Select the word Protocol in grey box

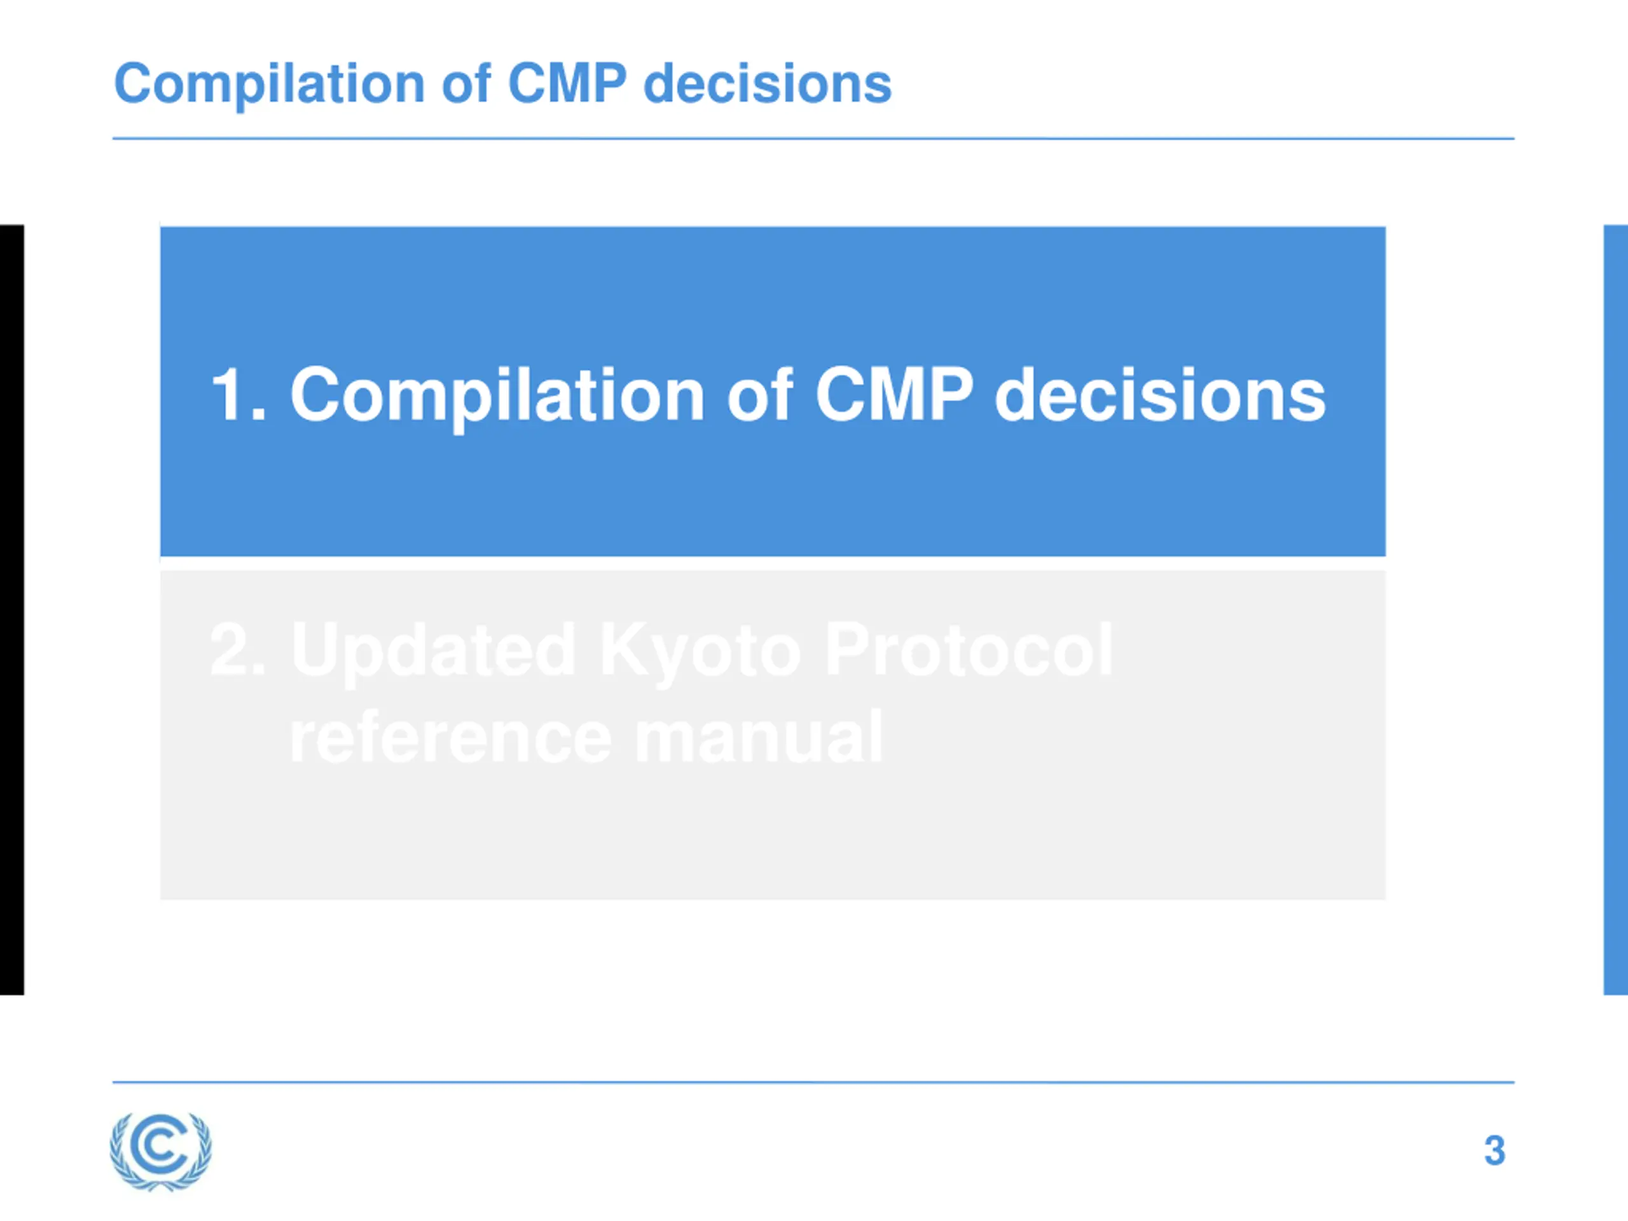pos(969,649)
